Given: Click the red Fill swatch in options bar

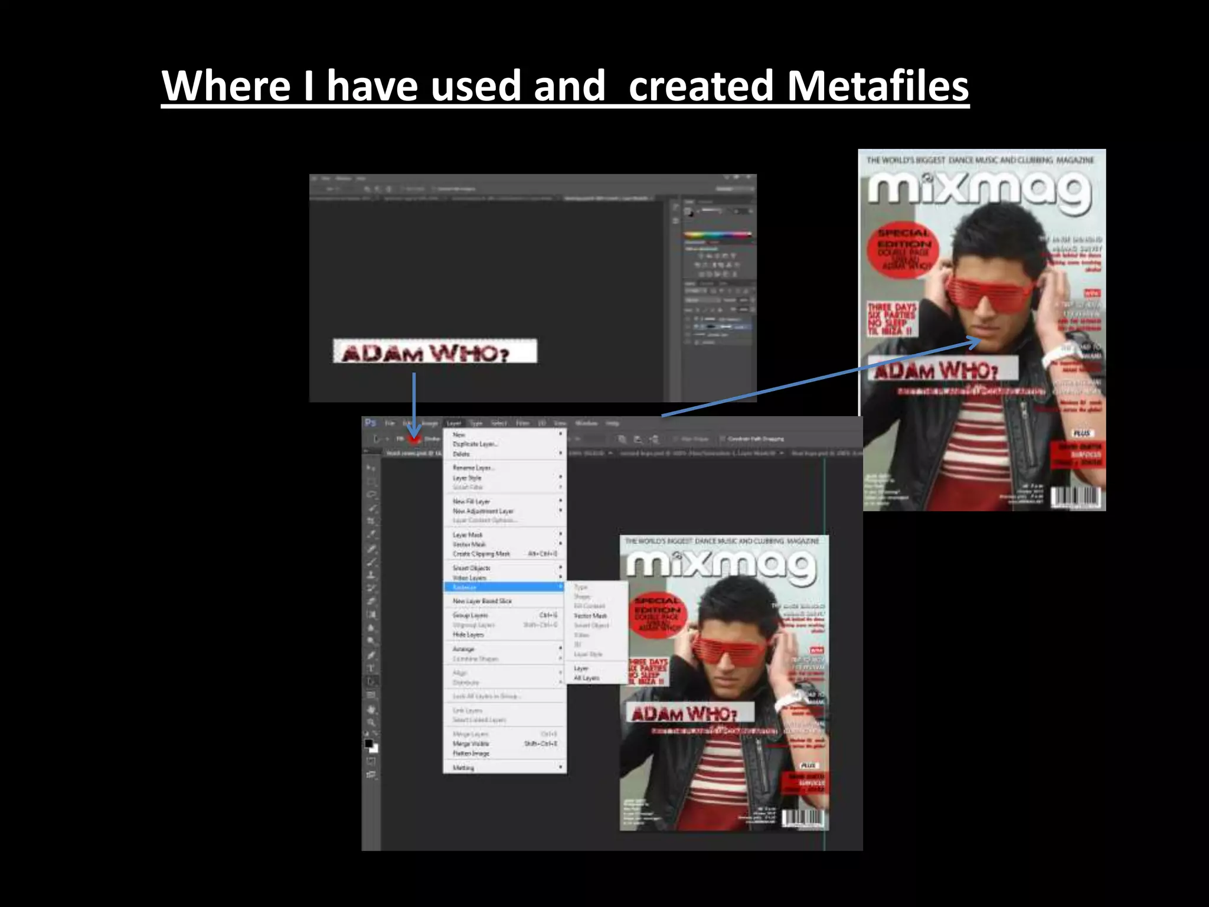Looking at the screenshot, I should tap(414, 439).
